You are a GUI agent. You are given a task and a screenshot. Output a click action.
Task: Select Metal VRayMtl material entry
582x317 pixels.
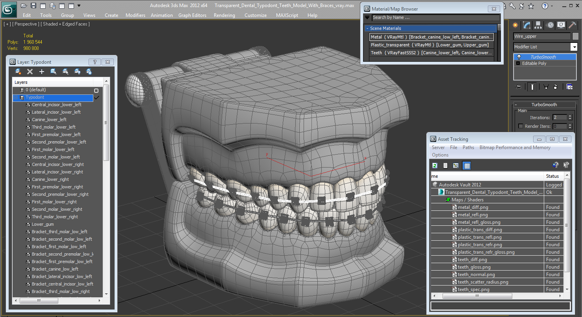(432, 37)
